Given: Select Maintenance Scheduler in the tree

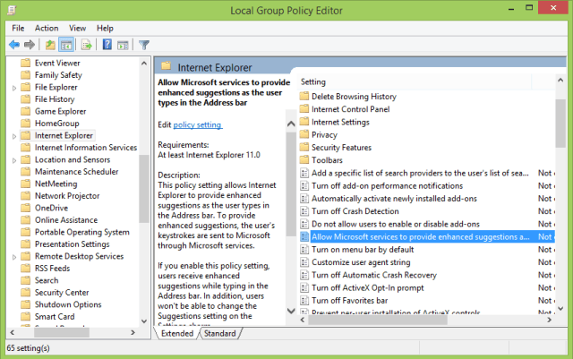Looking at the screenshot, I should (77, 172).
